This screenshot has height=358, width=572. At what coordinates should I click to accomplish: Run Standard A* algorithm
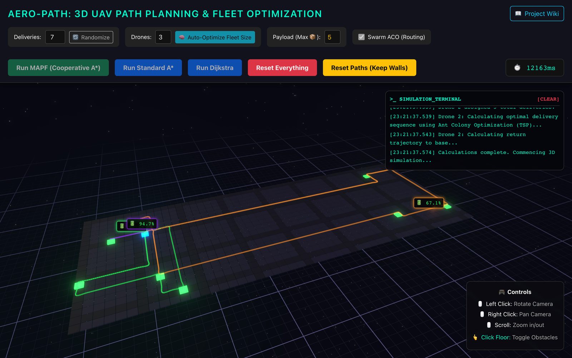148,68
